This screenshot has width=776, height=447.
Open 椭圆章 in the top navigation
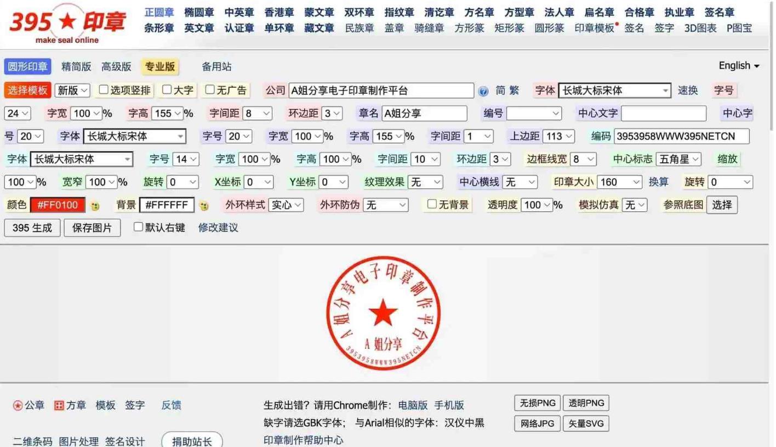click(199, 12)
